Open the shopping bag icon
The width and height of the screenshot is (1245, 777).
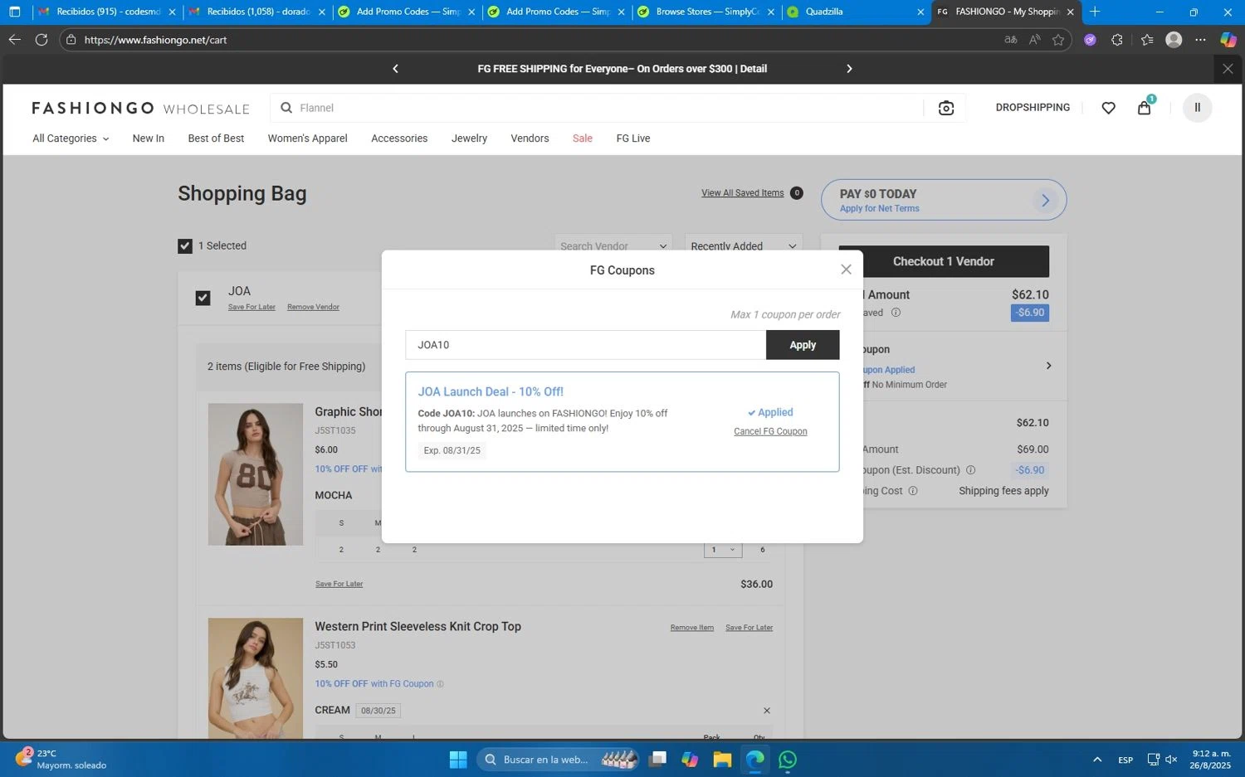(x=1144, y=107)
